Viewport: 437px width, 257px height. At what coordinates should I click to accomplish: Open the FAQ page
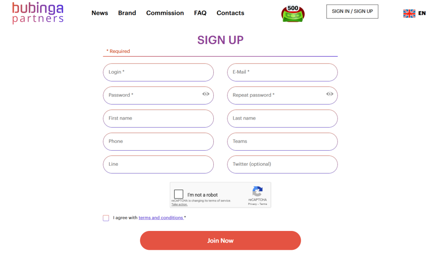[200, 13]
